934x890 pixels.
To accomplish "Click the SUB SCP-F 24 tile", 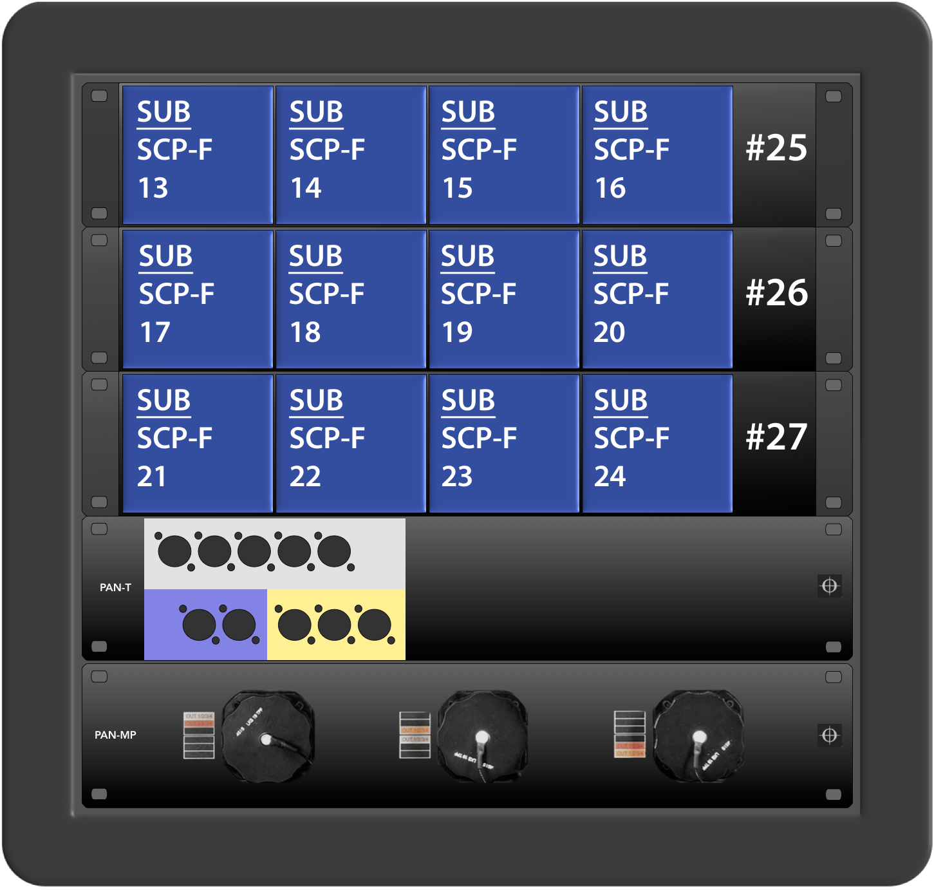I will click(x=657, y=444).
